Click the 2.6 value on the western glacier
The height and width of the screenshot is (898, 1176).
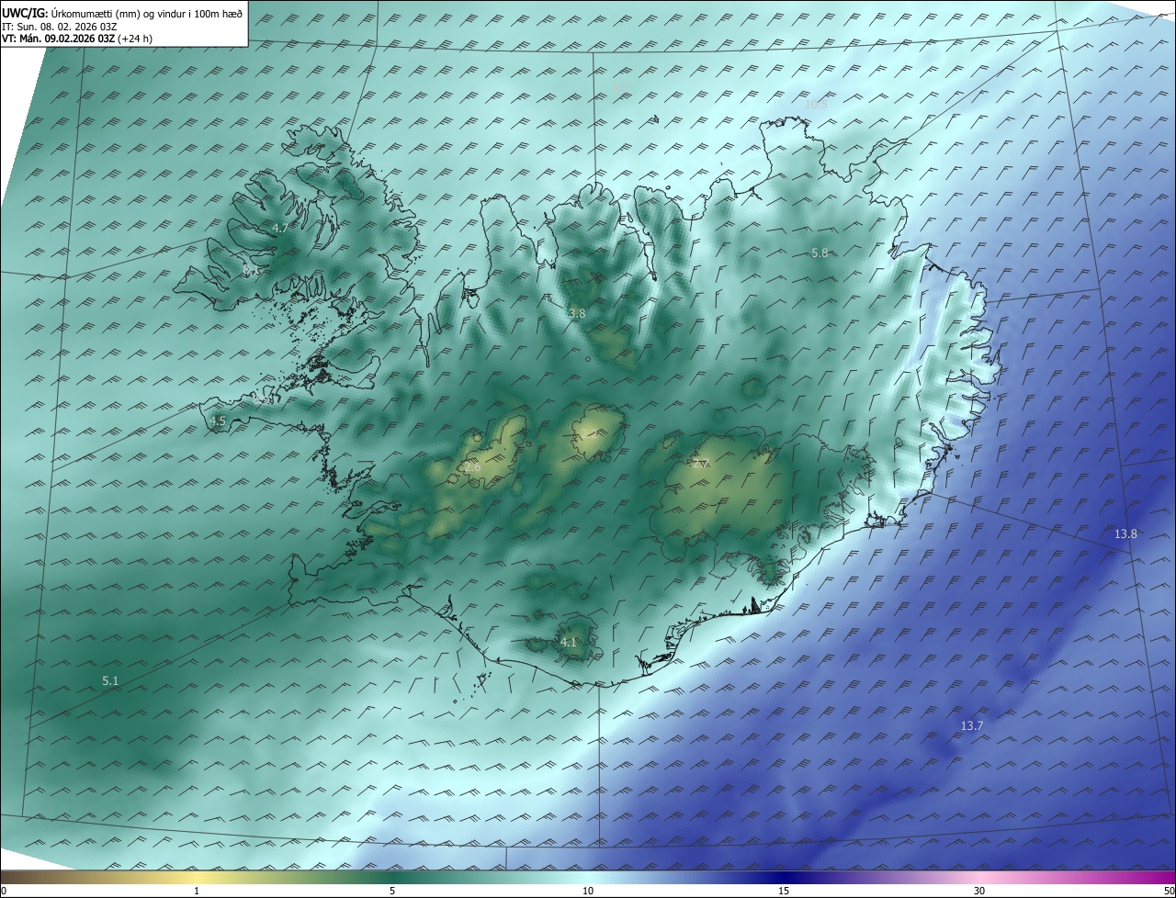472,467
